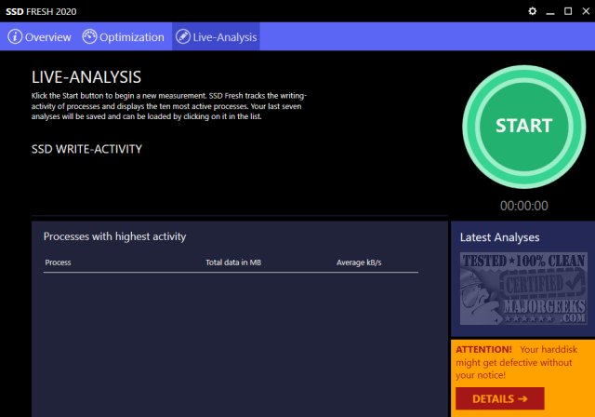This screenshot has width=595, height=417.
Task: Close the SSD Fresh window
Action: click(x=586, y=11)
